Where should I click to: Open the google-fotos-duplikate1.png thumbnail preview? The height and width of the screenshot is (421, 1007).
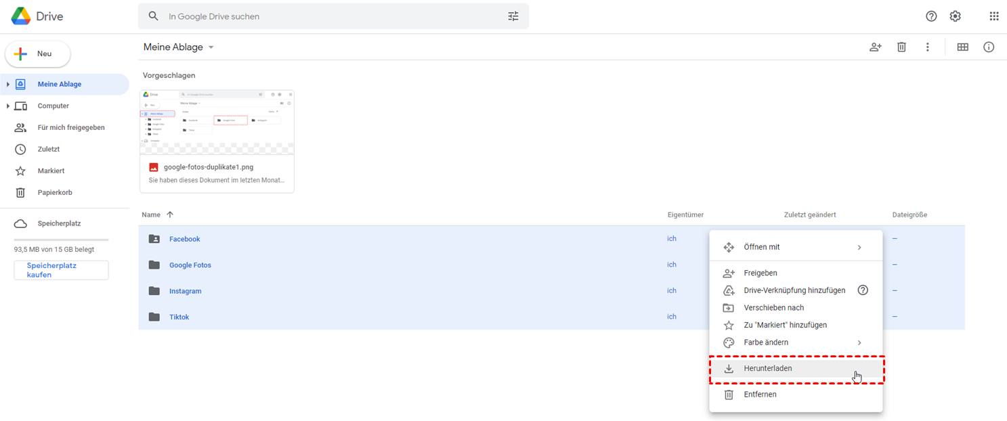pyautogui.click(x=217, y=123)
